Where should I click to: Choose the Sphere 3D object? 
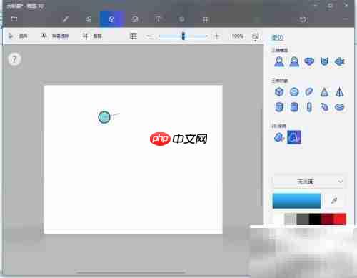pos(294,91)
